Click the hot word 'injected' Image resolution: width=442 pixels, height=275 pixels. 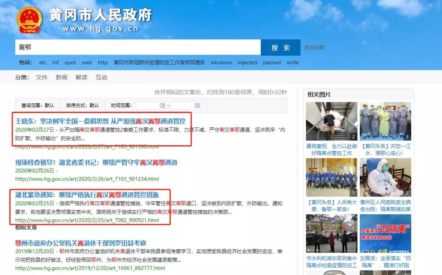247,63
